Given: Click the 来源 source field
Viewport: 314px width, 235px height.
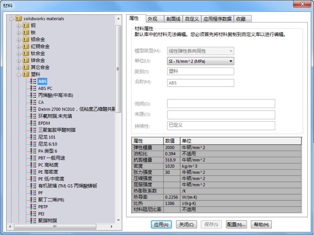Looking at the screenshot, I should coord(221,114).
